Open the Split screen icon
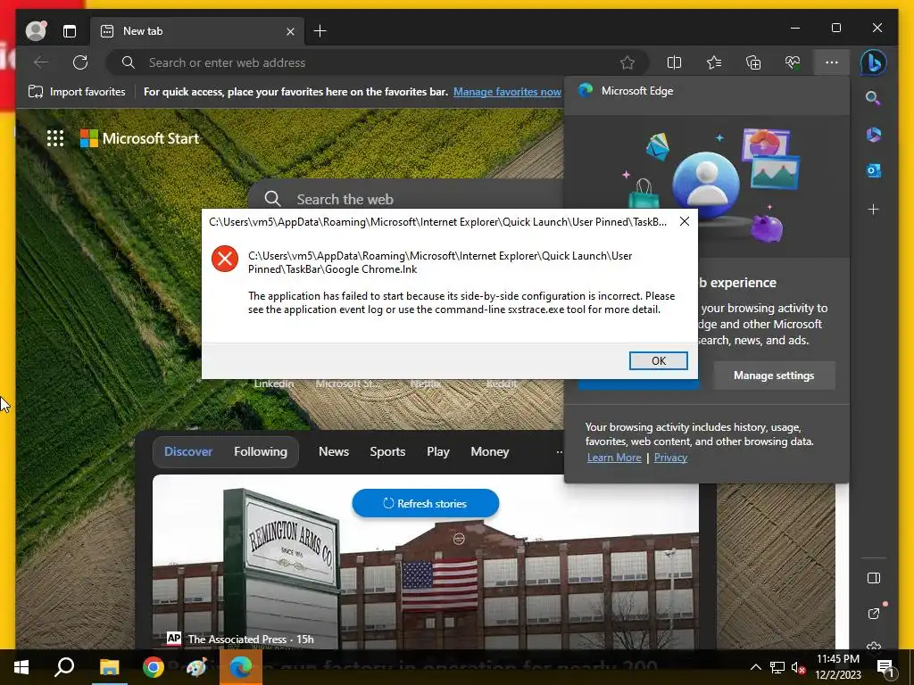Screen dimensions: 914x685 click(674, 62)
